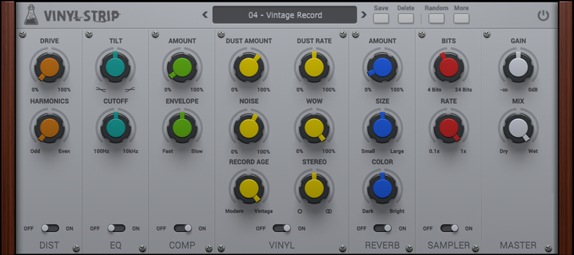574x255 pixels.
Task: Disable the COMP section switch
Action: tap(183, 229)
